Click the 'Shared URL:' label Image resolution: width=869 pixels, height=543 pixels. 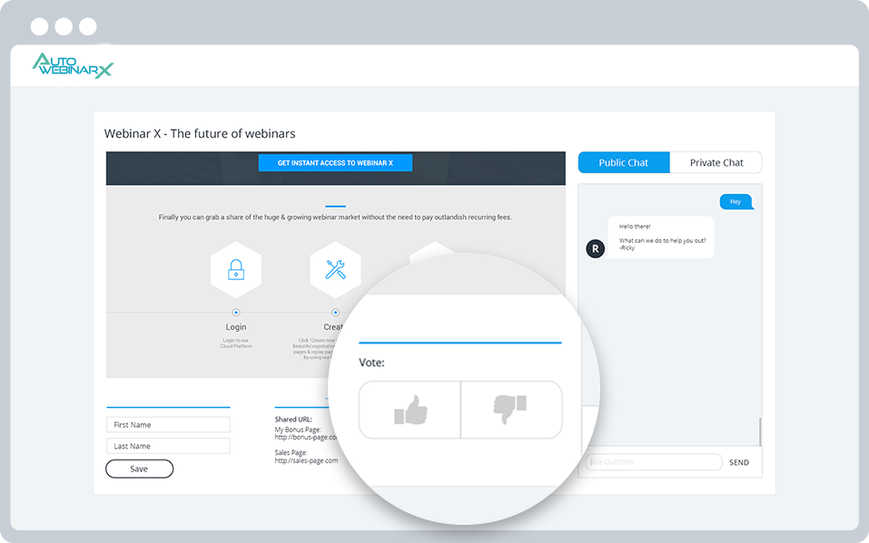tap(293, 419)
